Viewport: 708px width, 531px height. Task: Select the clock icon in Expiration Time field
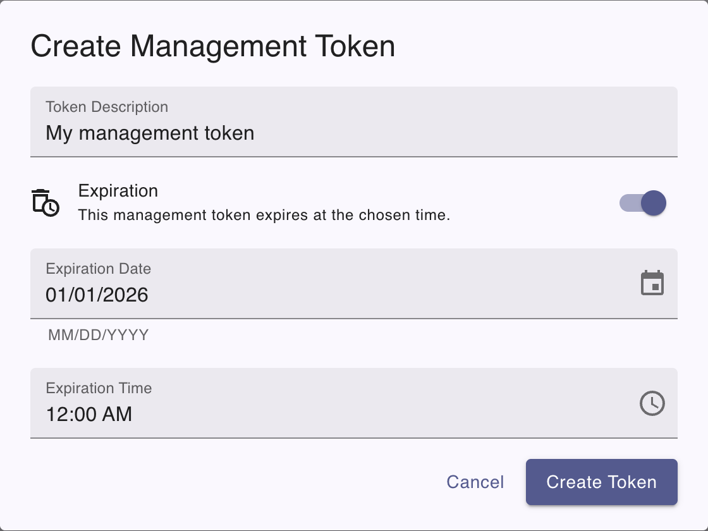click(x=652, y=403)
